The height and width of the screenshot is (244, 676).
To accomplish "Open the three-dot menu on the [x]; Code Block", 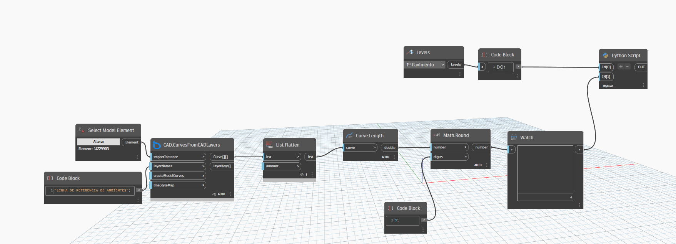I will (x=517, y=76).
